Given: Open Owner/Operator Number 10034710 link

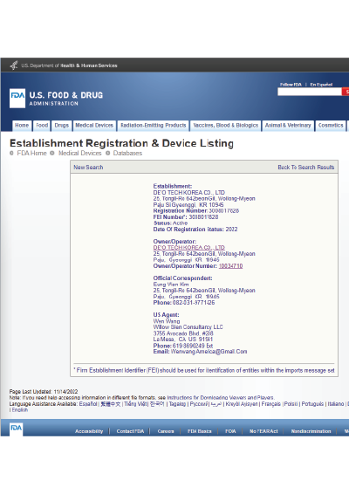Looking at the screenshot, I should pos(230,266).
